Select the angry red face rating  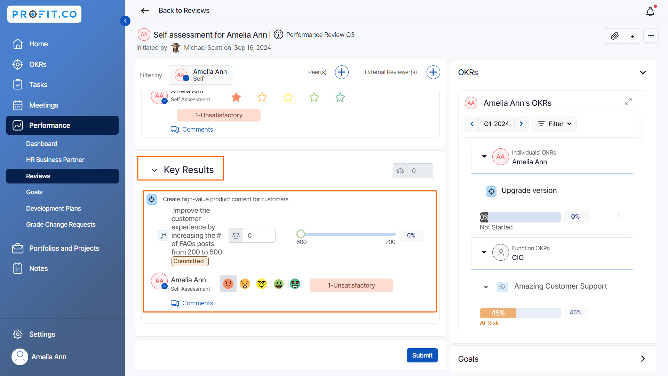click(228, 284)
